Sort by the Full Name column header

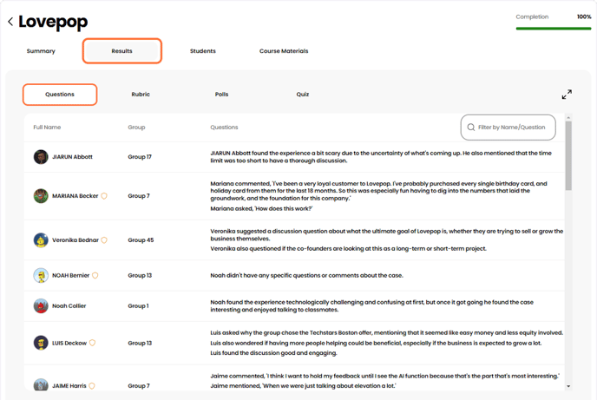pyautogui.click(x=47, y=128)
